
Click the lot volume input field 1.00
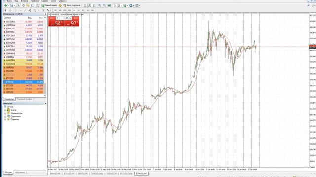click(64, 18)
